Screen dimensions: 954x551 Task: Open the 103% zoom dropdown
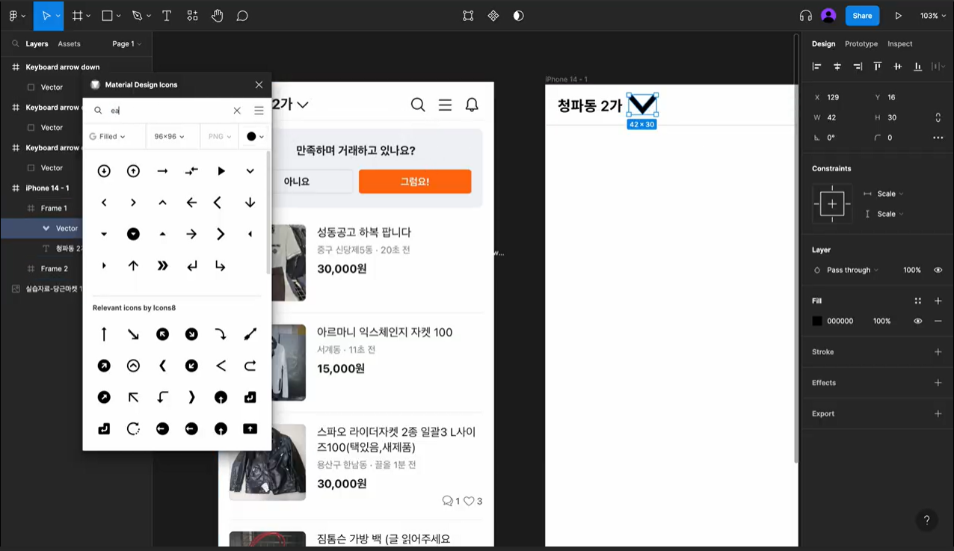click(932, 16)
